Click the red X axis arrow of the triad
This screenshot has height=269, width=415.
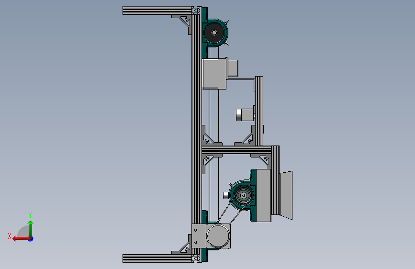(x=21, y=239)
